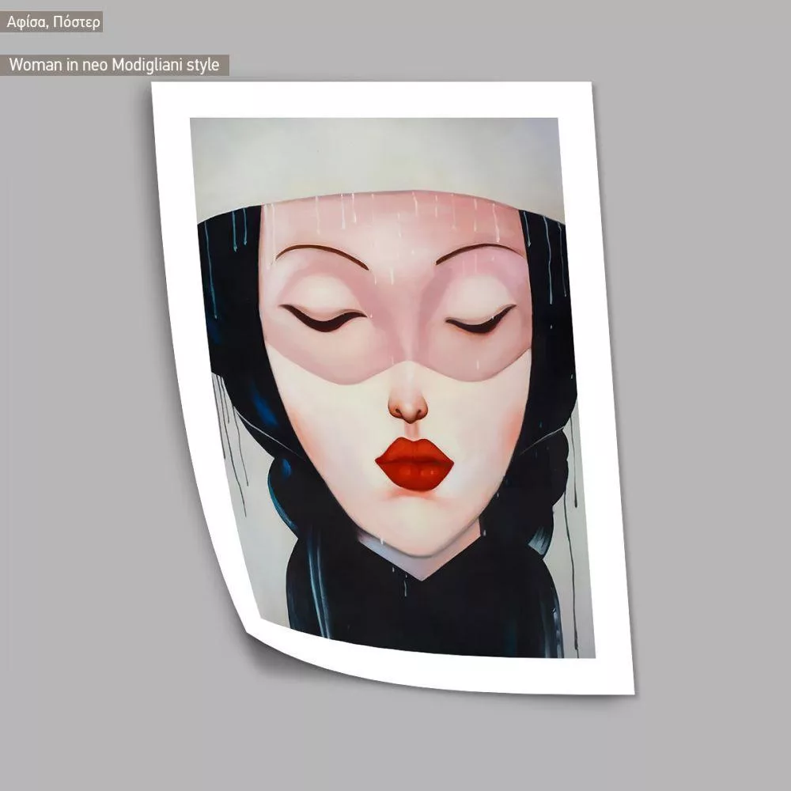The width and height of the screenshot is (791, 791).
Task: Select the white hat in the painting
Action: pyautogui.click(x=380, y=158)
